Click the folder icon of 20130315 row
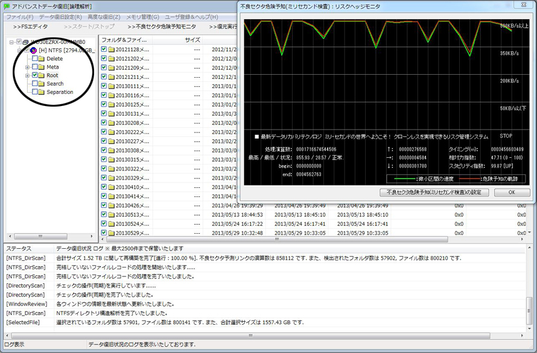Screen dimensions: 537x353 click(111, 160)
